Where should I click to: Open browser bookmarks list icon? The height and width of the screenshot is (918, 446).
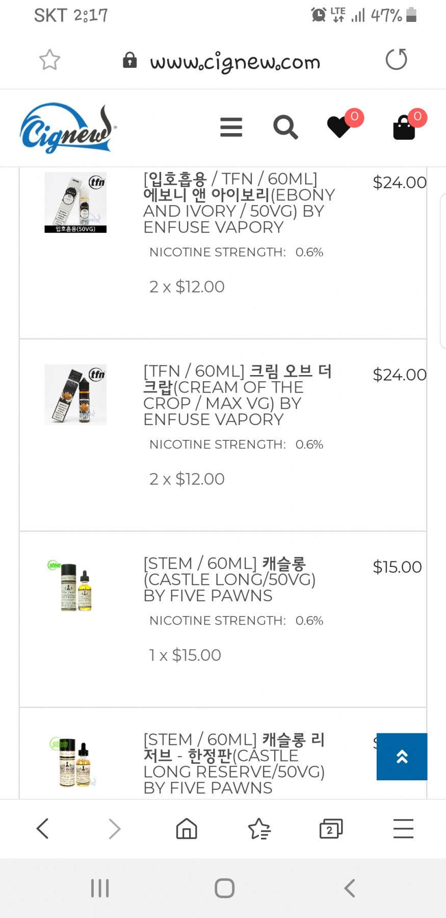click(259, 829)
